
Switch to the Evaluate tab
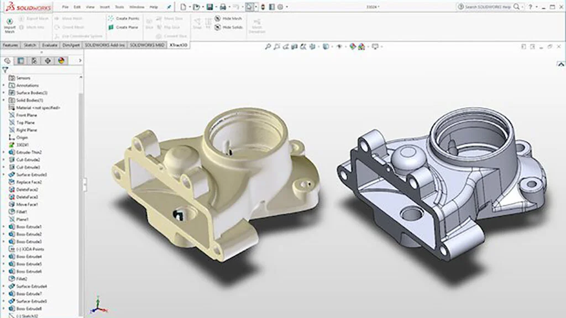point(49,45)
